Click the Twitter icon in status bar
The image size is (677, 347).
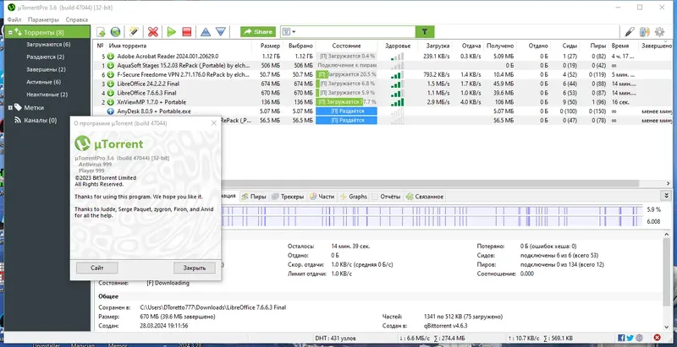tap(630, 338)
